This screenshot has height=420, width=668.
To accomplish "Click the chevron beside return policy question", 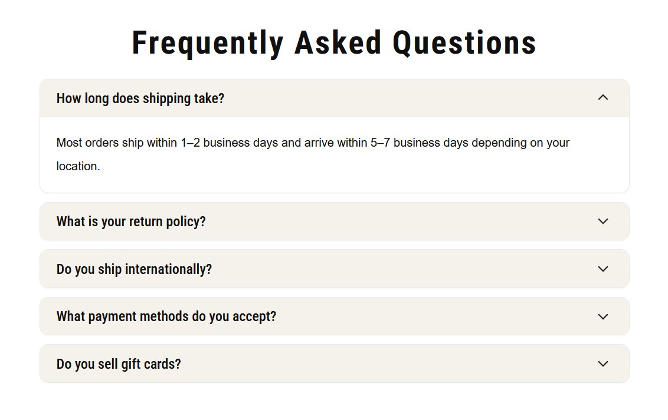I will 603,221.
